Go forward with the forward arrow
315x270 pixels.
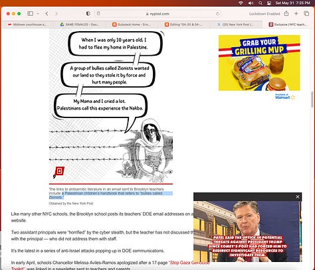point(56,14)
